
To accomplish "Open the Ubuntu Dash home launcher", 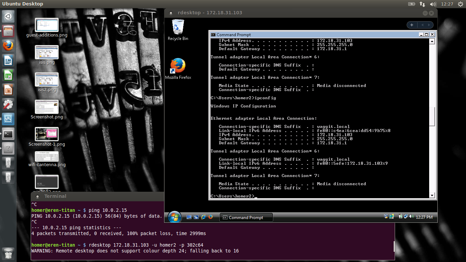I will (x=8, y=16).
